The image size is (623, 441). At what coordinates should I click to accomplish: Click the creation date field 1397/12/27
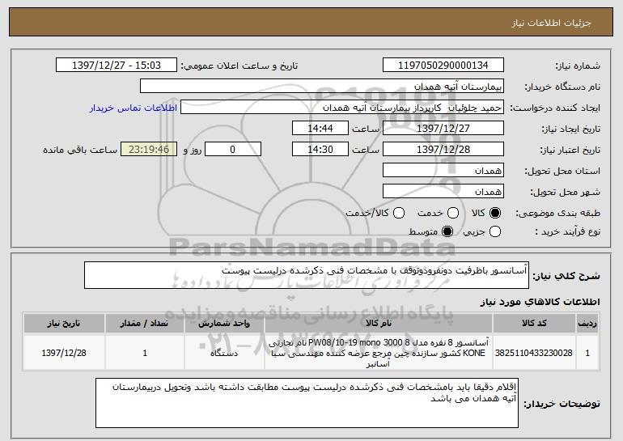tap(443, 129)
